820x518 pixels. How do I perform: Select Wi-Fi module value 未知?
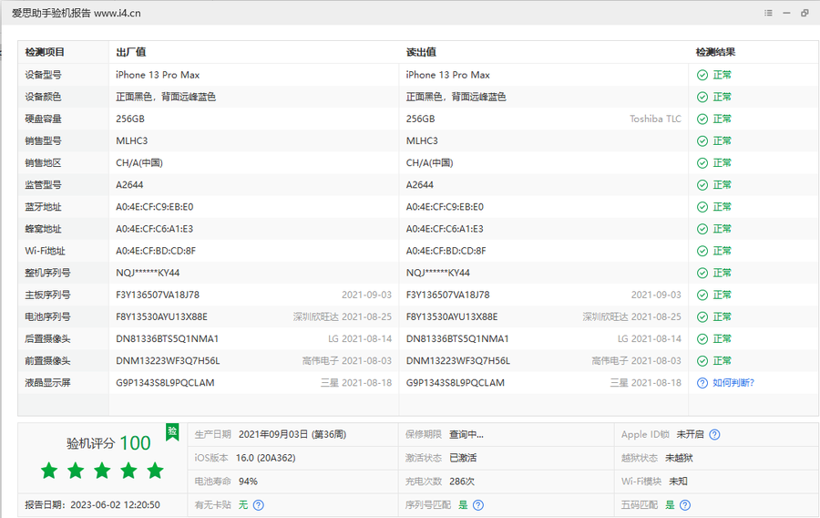point(678,482)
